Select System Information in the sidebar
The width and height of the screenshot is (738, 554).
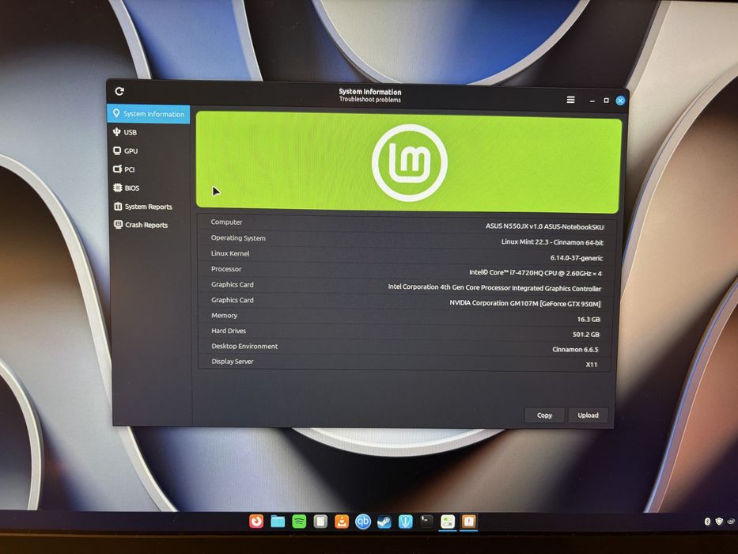(149, 114)
